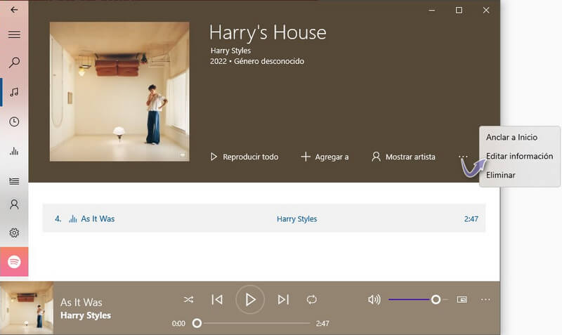
Task: Open Now Playing bars icon in sidebar
Action: coord(14,151)
